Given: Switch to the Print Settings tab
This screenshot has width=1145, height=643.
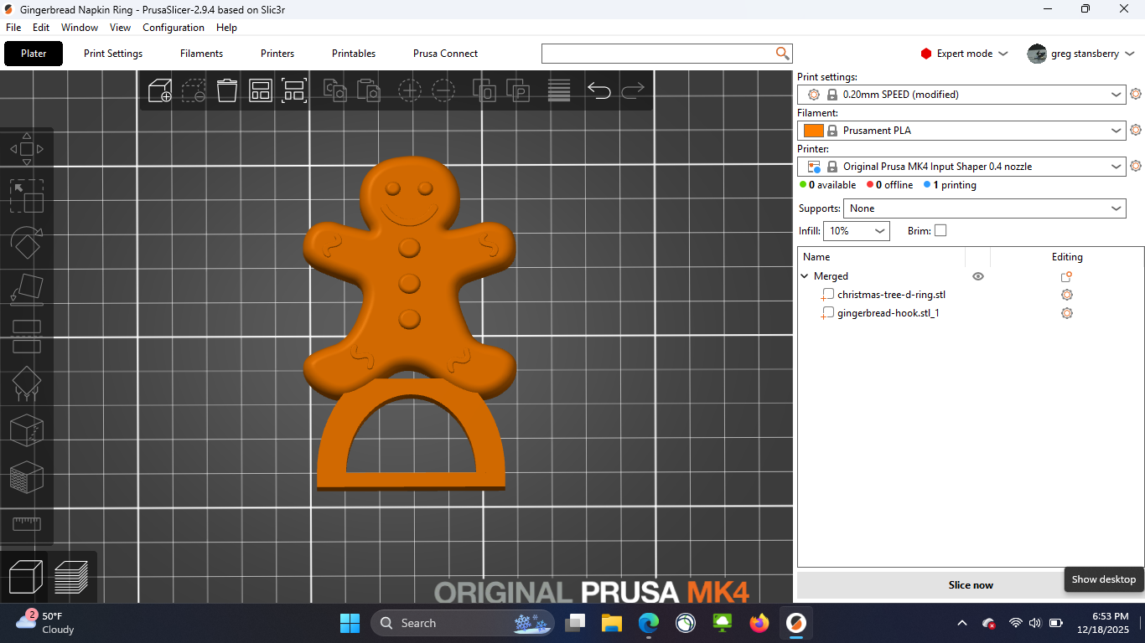Looking at the screenshot, I should pyautogui.click(x=113, y=54).
